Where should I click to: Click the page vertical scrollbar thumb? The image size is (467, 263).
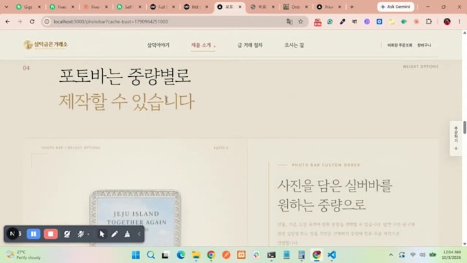(x=464, y=127)
